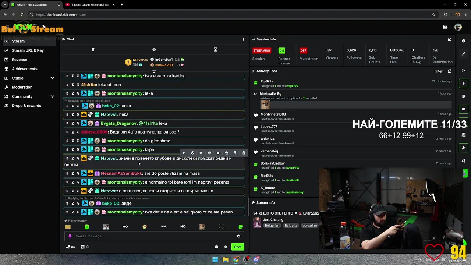Viewport: 471px width, 265px height.
Task: Switch to the YouTube 'Trapped On An Island' tab
Action: [90, 5]
